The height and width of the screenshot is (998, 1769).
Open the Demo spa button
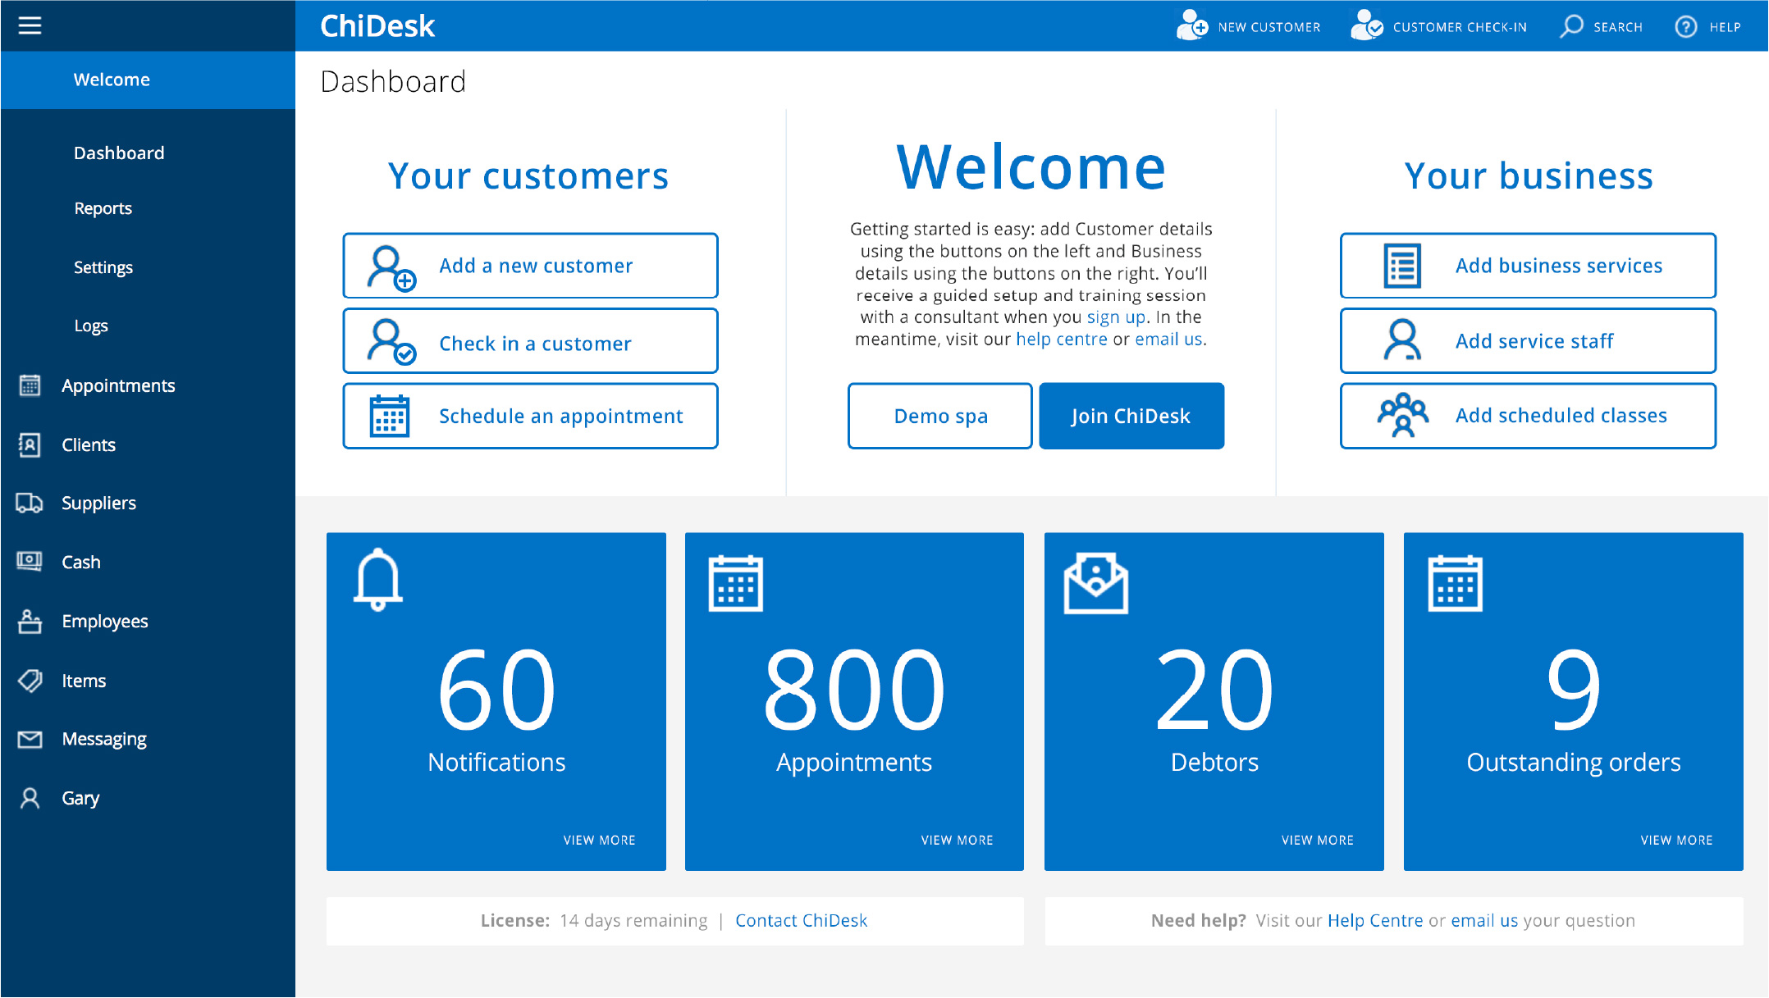coord(940,416)
